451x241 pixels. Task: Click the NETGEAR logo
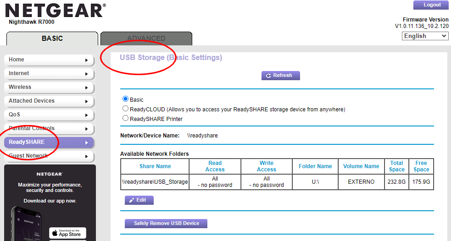tap(56, 11)
